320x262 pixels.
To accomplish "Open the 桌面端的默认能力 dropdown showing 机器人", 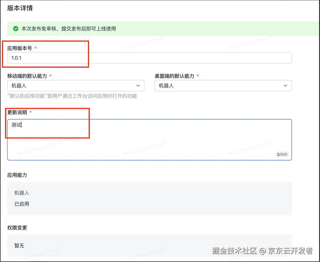I will [223, 86].
